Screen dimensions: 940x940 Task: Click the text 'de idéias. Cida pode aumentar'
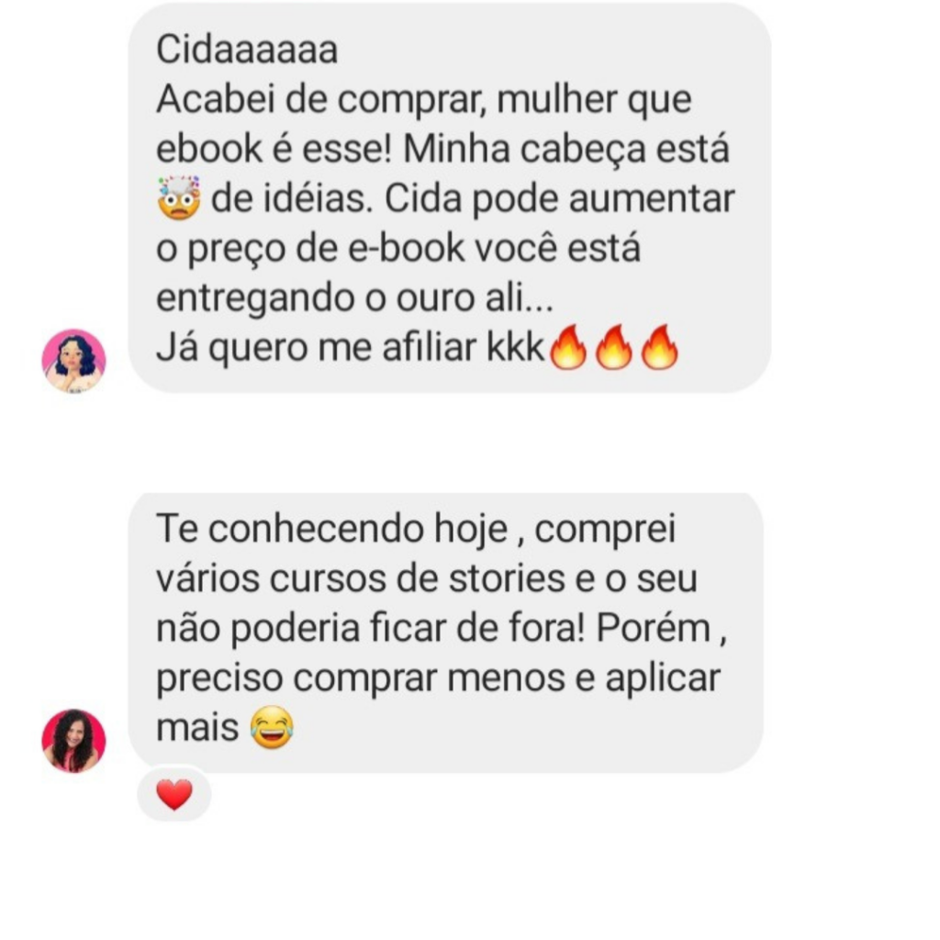point(473,198)
